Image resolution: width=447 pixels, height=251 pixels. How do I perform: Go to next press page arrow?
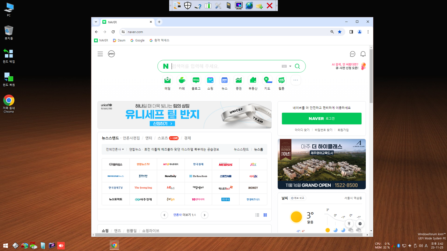click(x=205, y=215)
